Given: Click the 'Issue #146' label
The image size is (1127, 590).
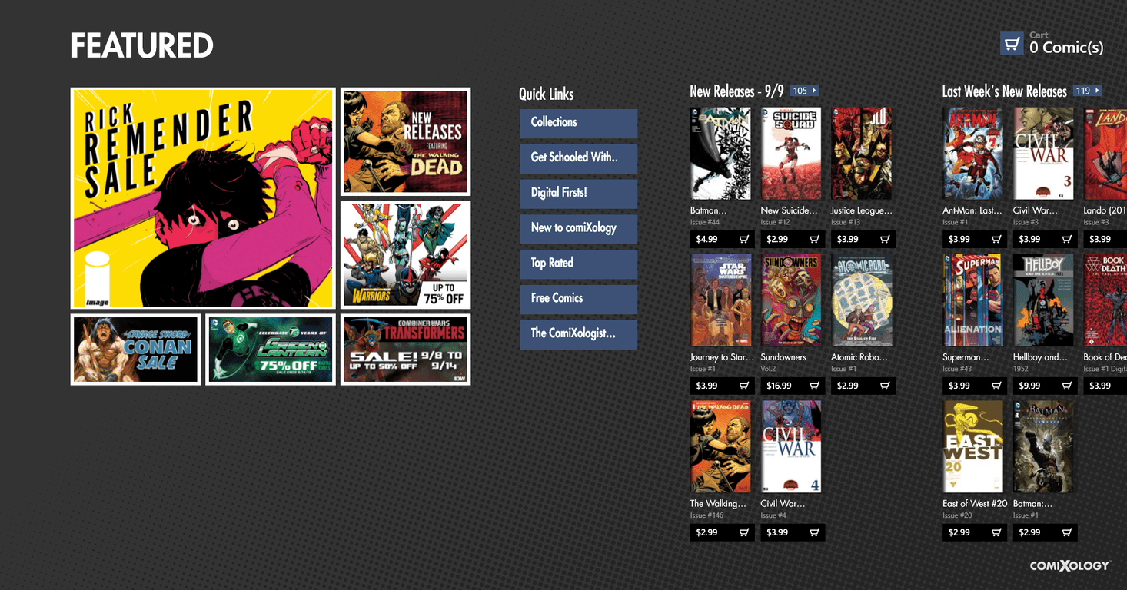Looking at the screenshot, I should pyautogui.click(x=708, y=515).
